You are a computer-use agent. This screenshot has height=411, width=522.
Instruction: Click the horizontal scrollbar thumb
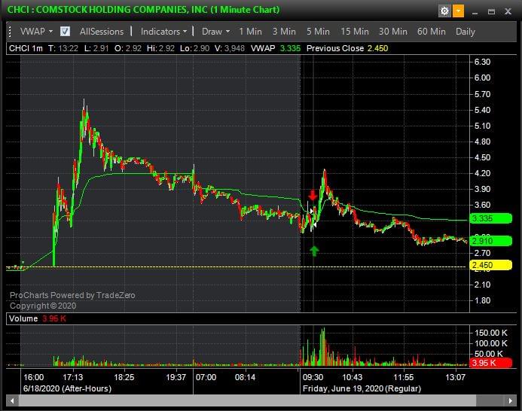coord(247,400)
